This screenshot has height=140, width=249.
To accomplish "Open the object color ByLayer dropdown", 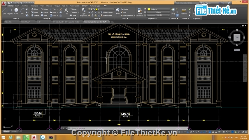I will [159, 9].
